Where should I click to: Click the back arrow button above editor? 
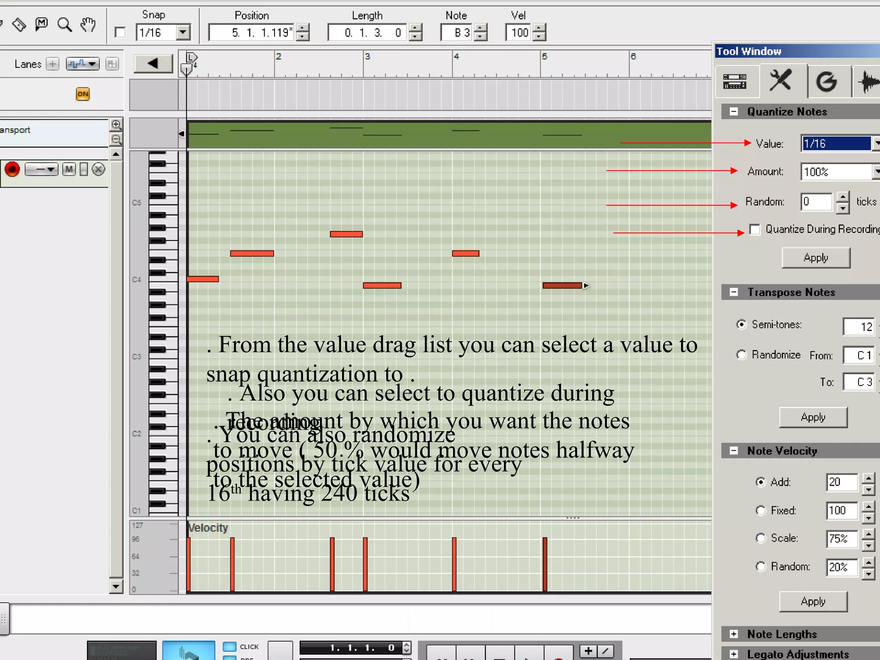pyautogui.click(x=153, y=64)
